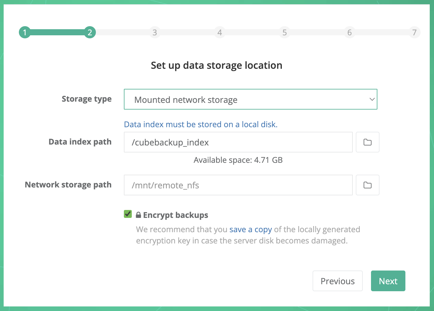Select wizard step 2 circle
Screen dimensions: 434x311
coord(90,32)
